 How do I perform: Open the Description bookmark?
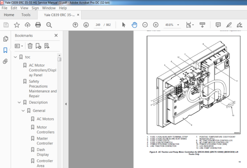click(x=38, y=103)
